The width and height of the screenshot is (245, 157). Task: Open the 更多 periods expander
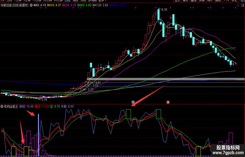(102, 1)
